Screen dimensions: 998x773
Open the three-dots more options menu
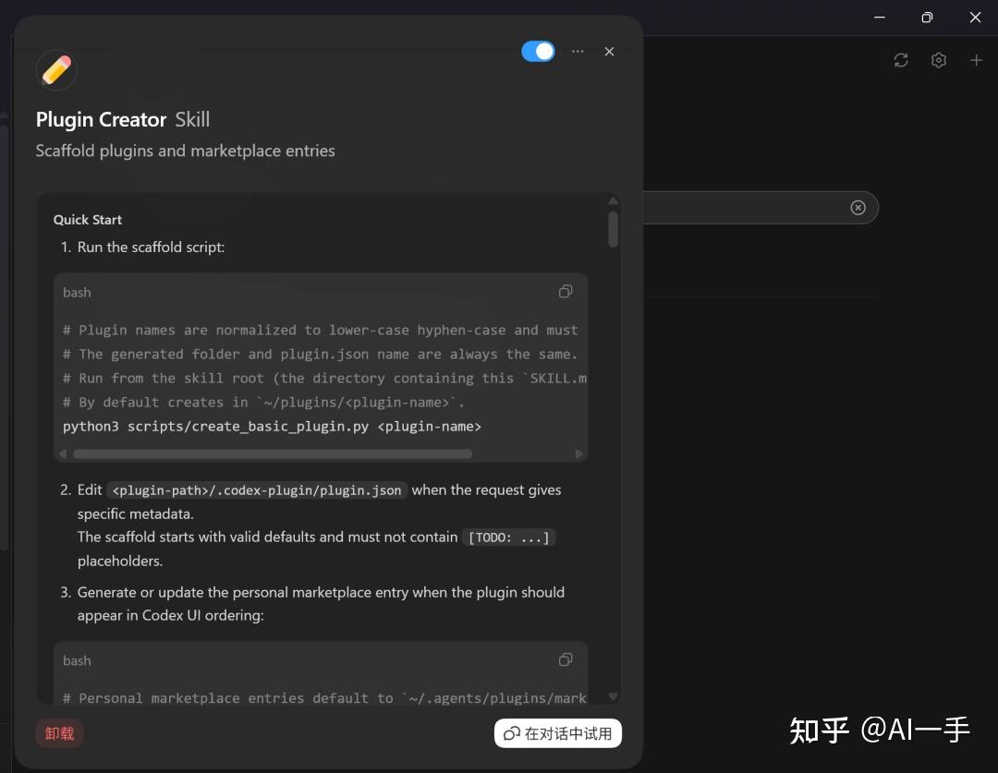(578, 52)
